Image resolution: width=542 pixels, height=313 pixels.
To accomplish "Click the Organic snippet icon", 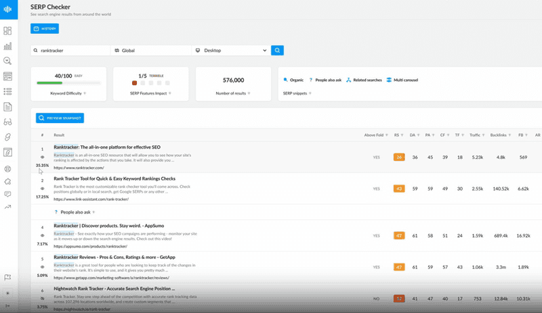I will [285, 80].
